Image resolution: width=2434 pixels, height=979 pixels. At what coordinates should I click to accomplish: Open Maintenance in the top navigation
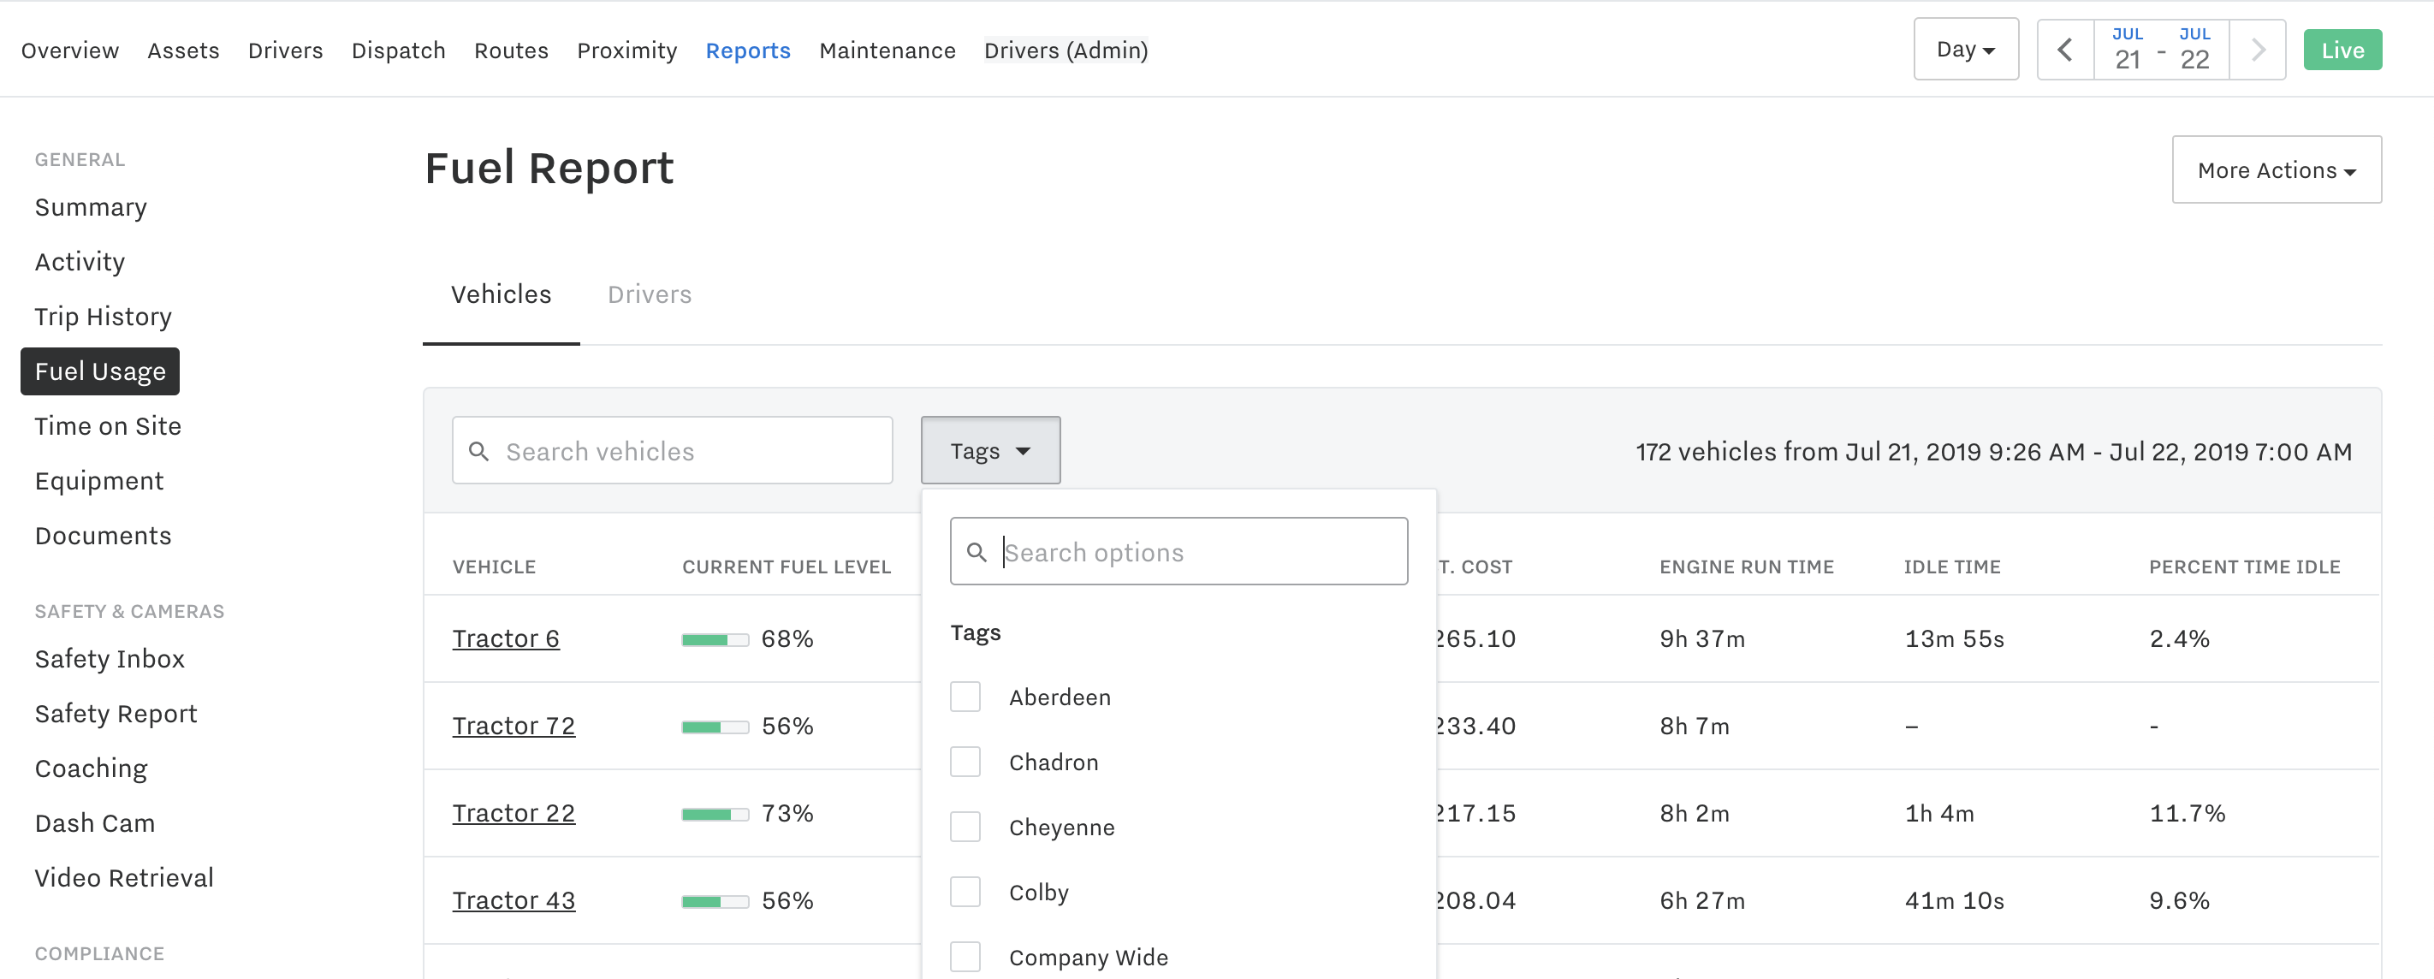(887, 50)
